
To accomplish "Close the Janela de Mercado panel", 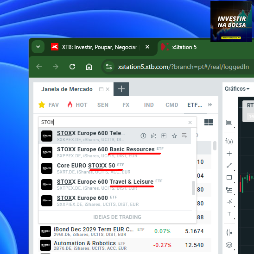I will [x=108, y=89].
